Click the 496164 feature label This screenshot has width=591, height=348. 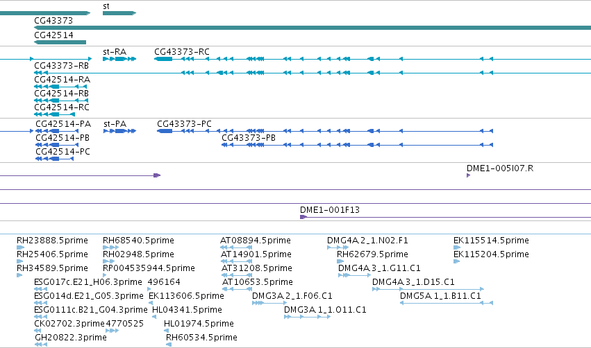pos(164,282)
